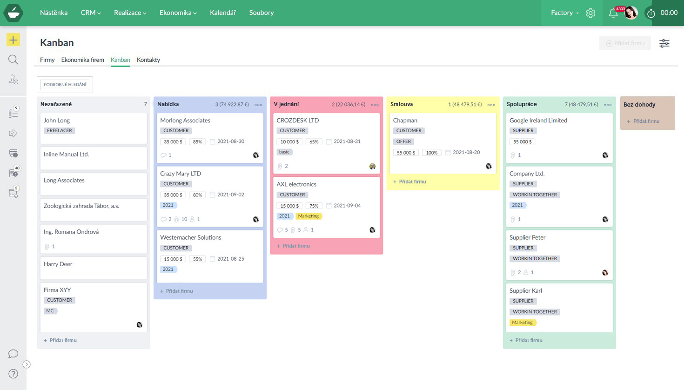Open the Factory workspace dropdown
The image size is (684, 390).
click(x=564, y=13)
